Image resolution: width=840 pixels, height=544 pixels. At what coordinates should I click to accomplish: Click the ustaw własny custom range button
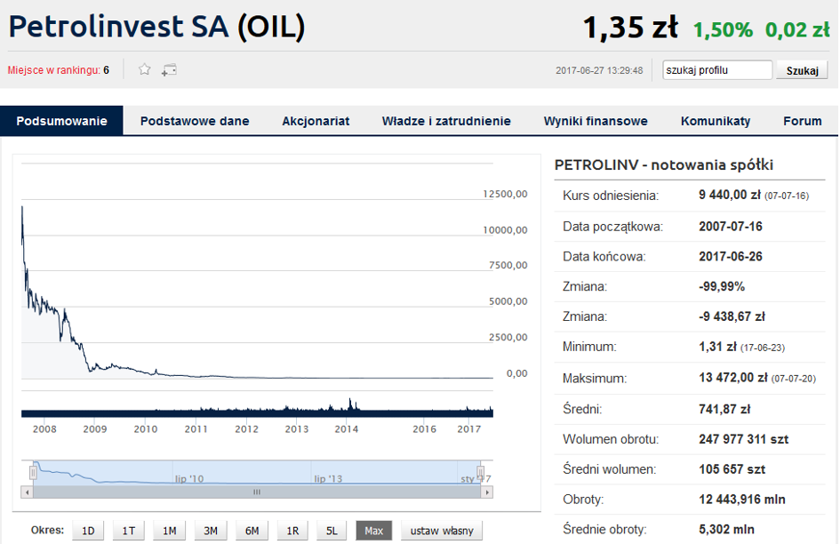point(442,531)
